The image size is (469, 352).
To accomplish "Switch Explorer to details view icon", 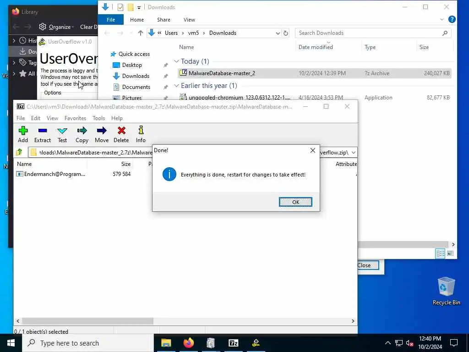I will (440, 253).
